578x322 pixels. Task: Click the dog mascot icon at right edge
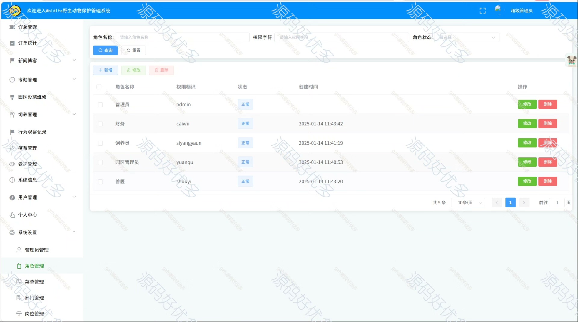tap(571, 60)
